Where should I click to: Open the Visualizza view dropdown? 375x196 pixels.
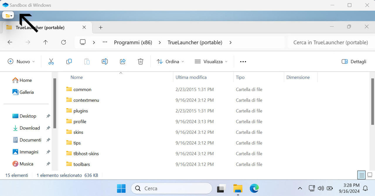pyautogui.click(x=211, y=62)
